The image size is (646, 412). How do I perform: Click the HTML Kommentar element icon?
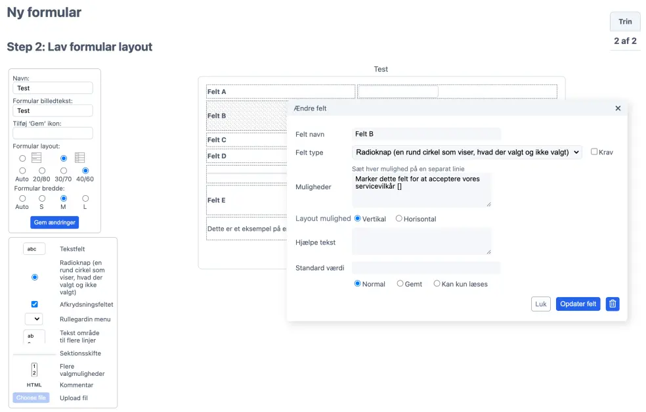pos(34,385)
